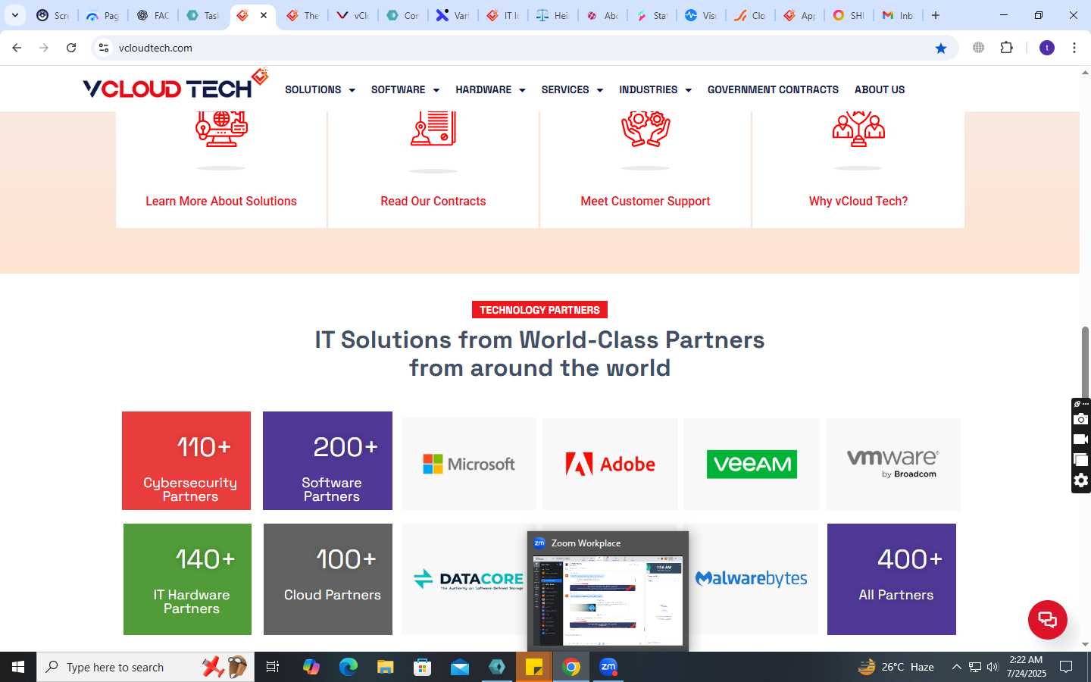Click the Why vCloud Tech people icon
The height and width of the screenshot is (682, 1091).
(x=858, y=129)
